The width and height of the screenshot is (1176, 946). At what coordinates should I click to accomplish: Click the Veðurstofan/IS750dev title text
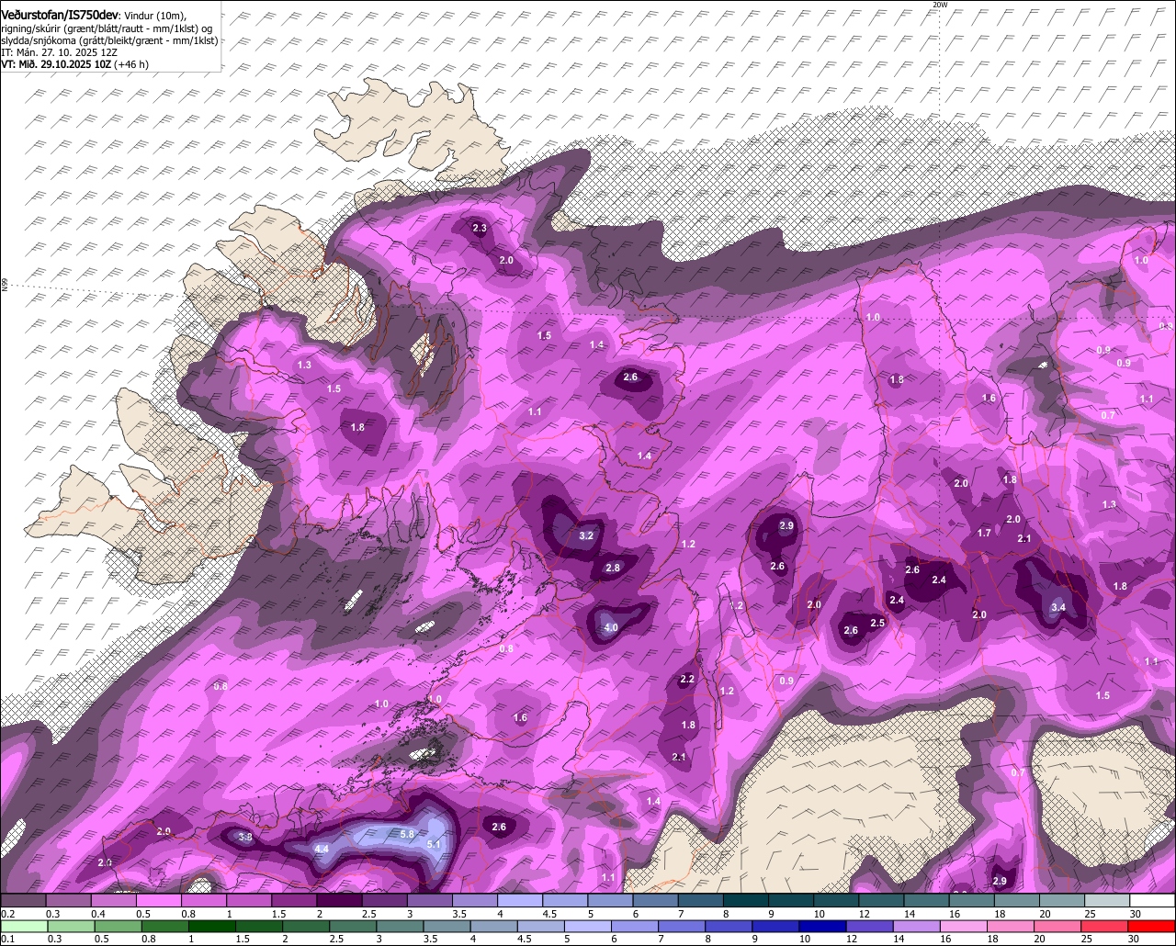(x=60, y=14)
